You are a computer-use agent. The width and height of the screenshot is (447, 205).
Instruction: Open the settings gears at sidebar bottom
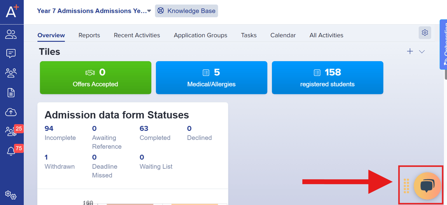11,195
